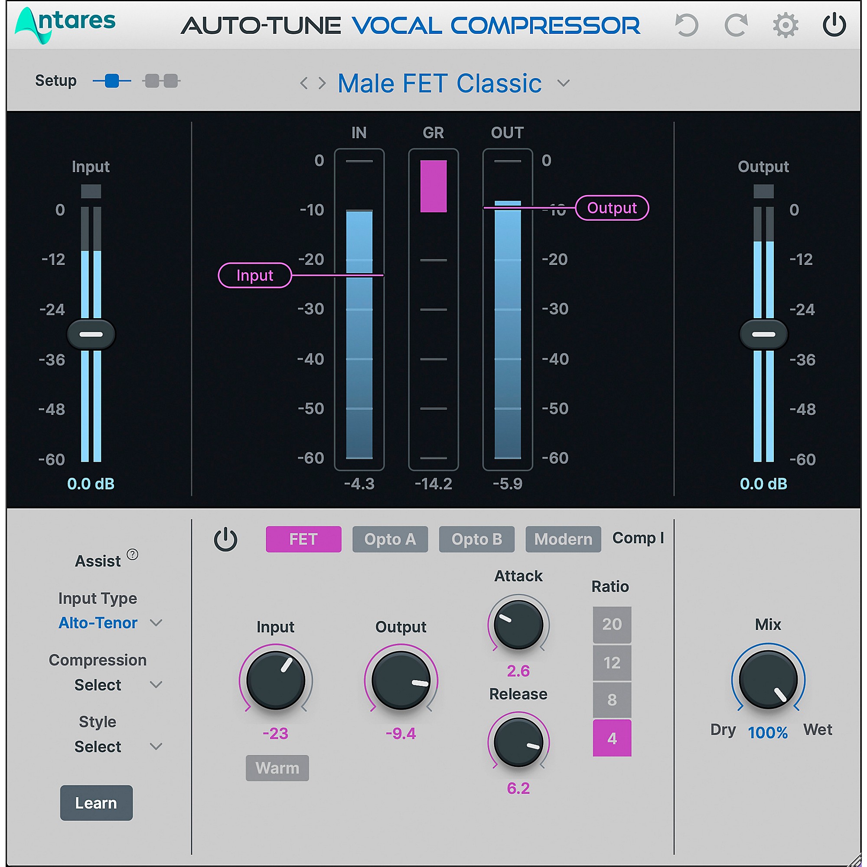Click the Setup label

[55, 81]
